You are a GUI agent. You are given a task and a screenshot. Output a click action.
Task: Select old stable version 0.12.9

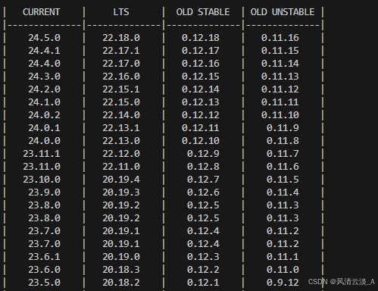(203, 154)
